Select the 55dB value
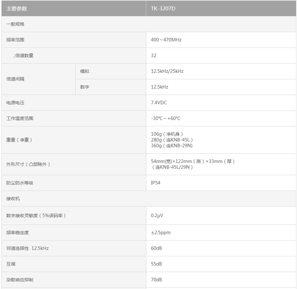The height and width of the screenshot is (289, 298). point(156,264)
